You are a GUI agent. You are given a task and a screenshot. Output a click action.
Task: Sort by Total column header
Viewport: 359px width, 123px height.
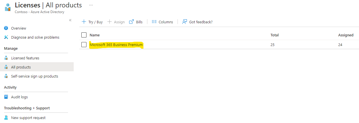[x=275, y=35]
